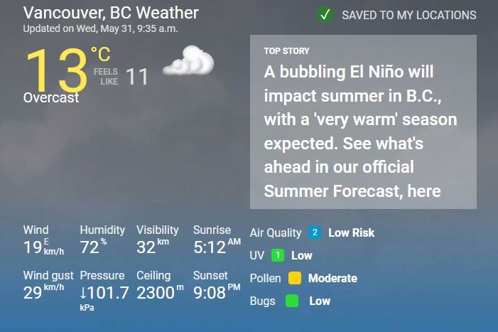498x332 pixels.
Task: Click the Humidity 72% reading
Action: (x=92, y=247)
